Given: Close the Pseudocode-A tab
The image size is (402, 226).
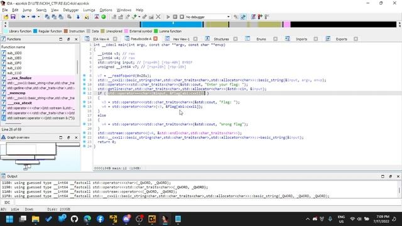Looking at the screenshot, I should point(155,39).
